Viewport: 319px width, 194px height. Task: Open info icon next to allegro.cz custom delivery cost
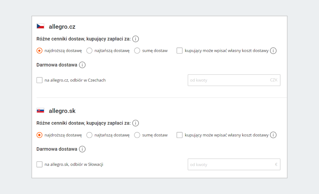point(273,51)
